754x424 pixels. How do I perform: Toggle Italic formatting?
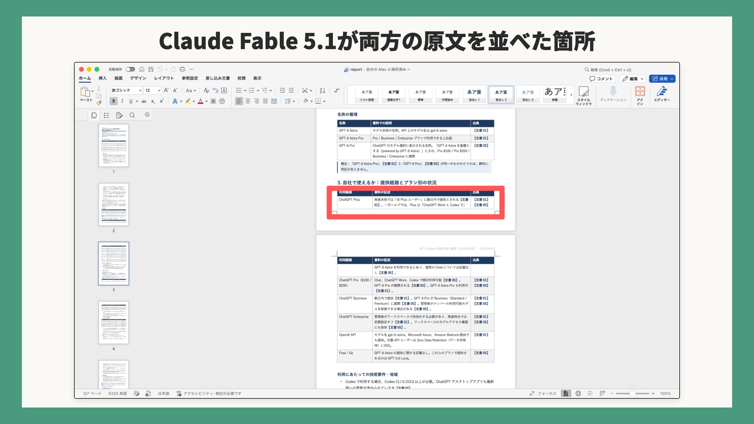click(x=122, y=101)
